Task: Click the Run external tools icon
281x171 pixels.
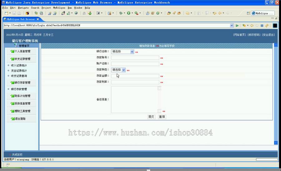Action: point(136,13)
